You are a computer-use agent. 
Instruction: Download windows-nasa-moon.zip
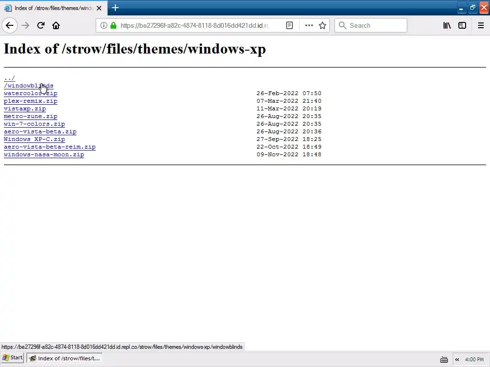44,154
